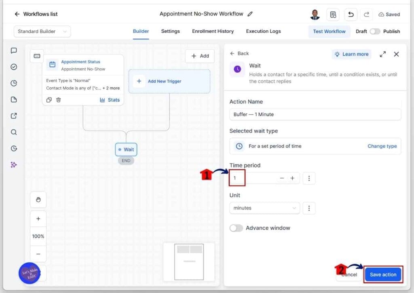414x293 pixels.
Task: Click the Test Workflow button
Action: [x=329, y=32]
